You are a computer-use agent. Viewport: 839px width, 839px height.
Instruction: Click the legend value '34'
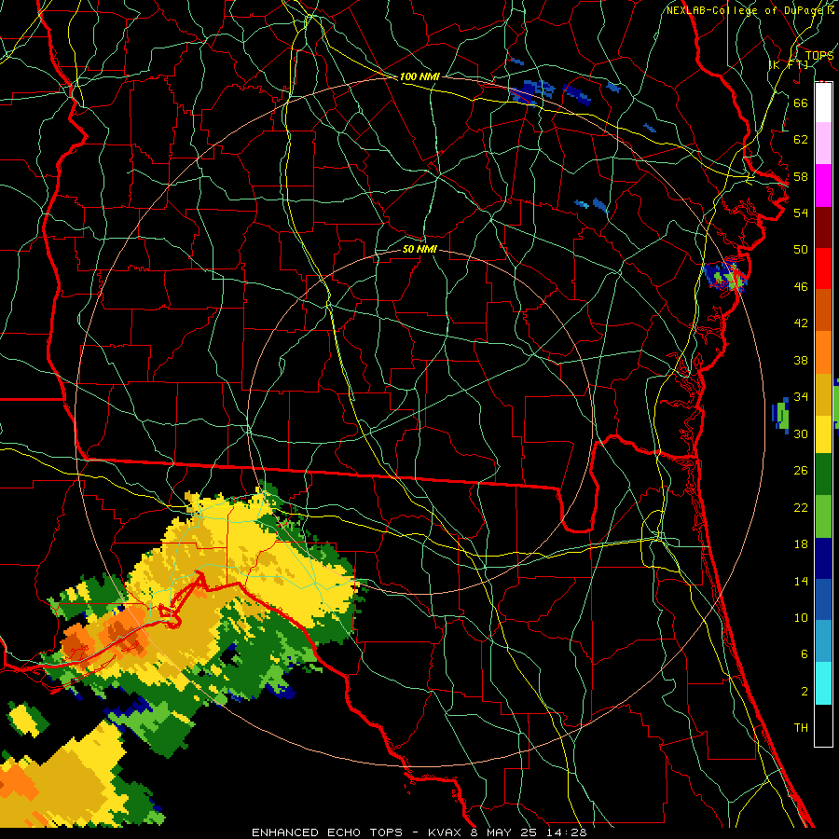[x=801, y=397]
